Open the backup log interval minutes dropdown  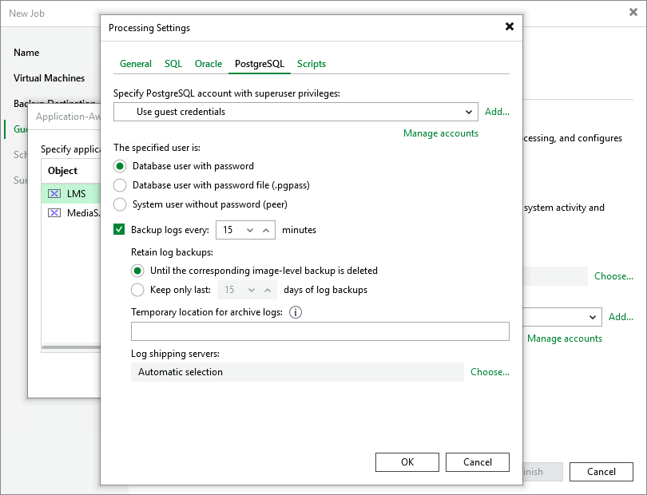point(249,228)
